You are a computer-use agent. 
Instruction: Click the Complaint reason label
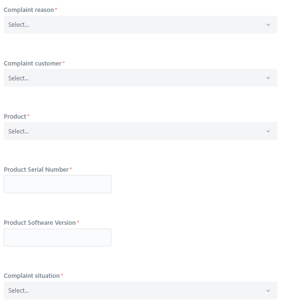[29, 10]
